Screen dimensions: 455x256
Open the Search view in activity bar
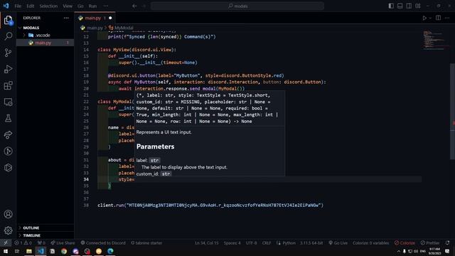(x=8, y=36)
